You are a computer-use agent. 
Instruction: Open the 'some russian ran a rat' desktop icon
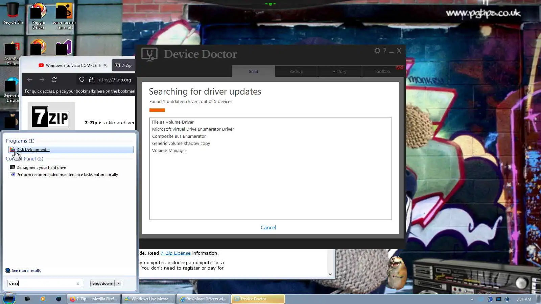click(x=64, y=16)
